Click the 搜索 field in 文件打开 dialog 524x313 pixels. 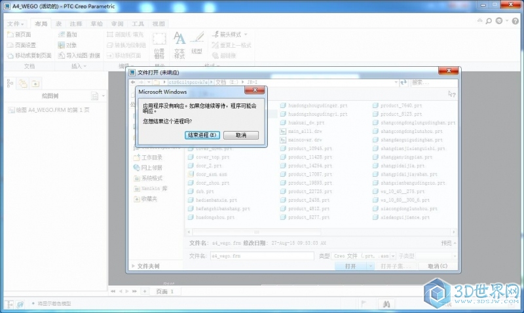[x=433, y=82]
